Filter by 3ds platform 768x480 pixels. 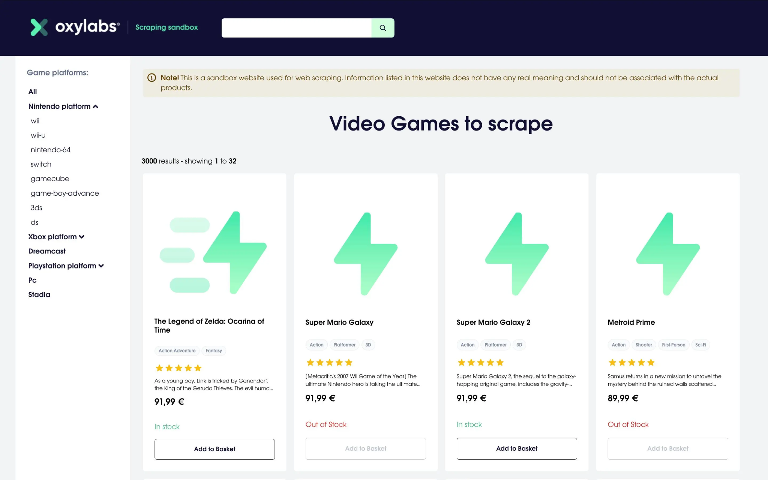[36, 207]
